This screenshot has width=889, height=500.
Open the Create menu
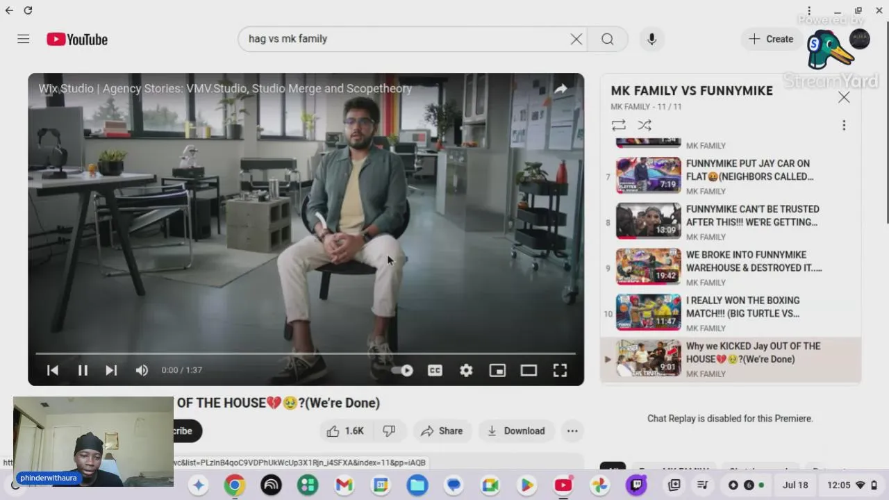(x=771, y=39)
